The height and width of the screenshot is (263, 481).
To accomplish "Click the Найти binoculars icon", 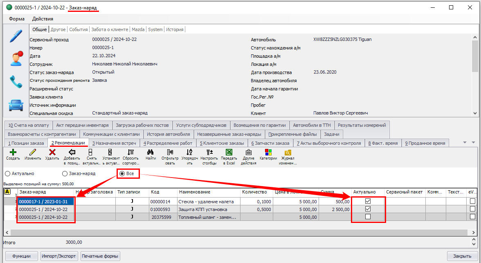I will point(150,152).
